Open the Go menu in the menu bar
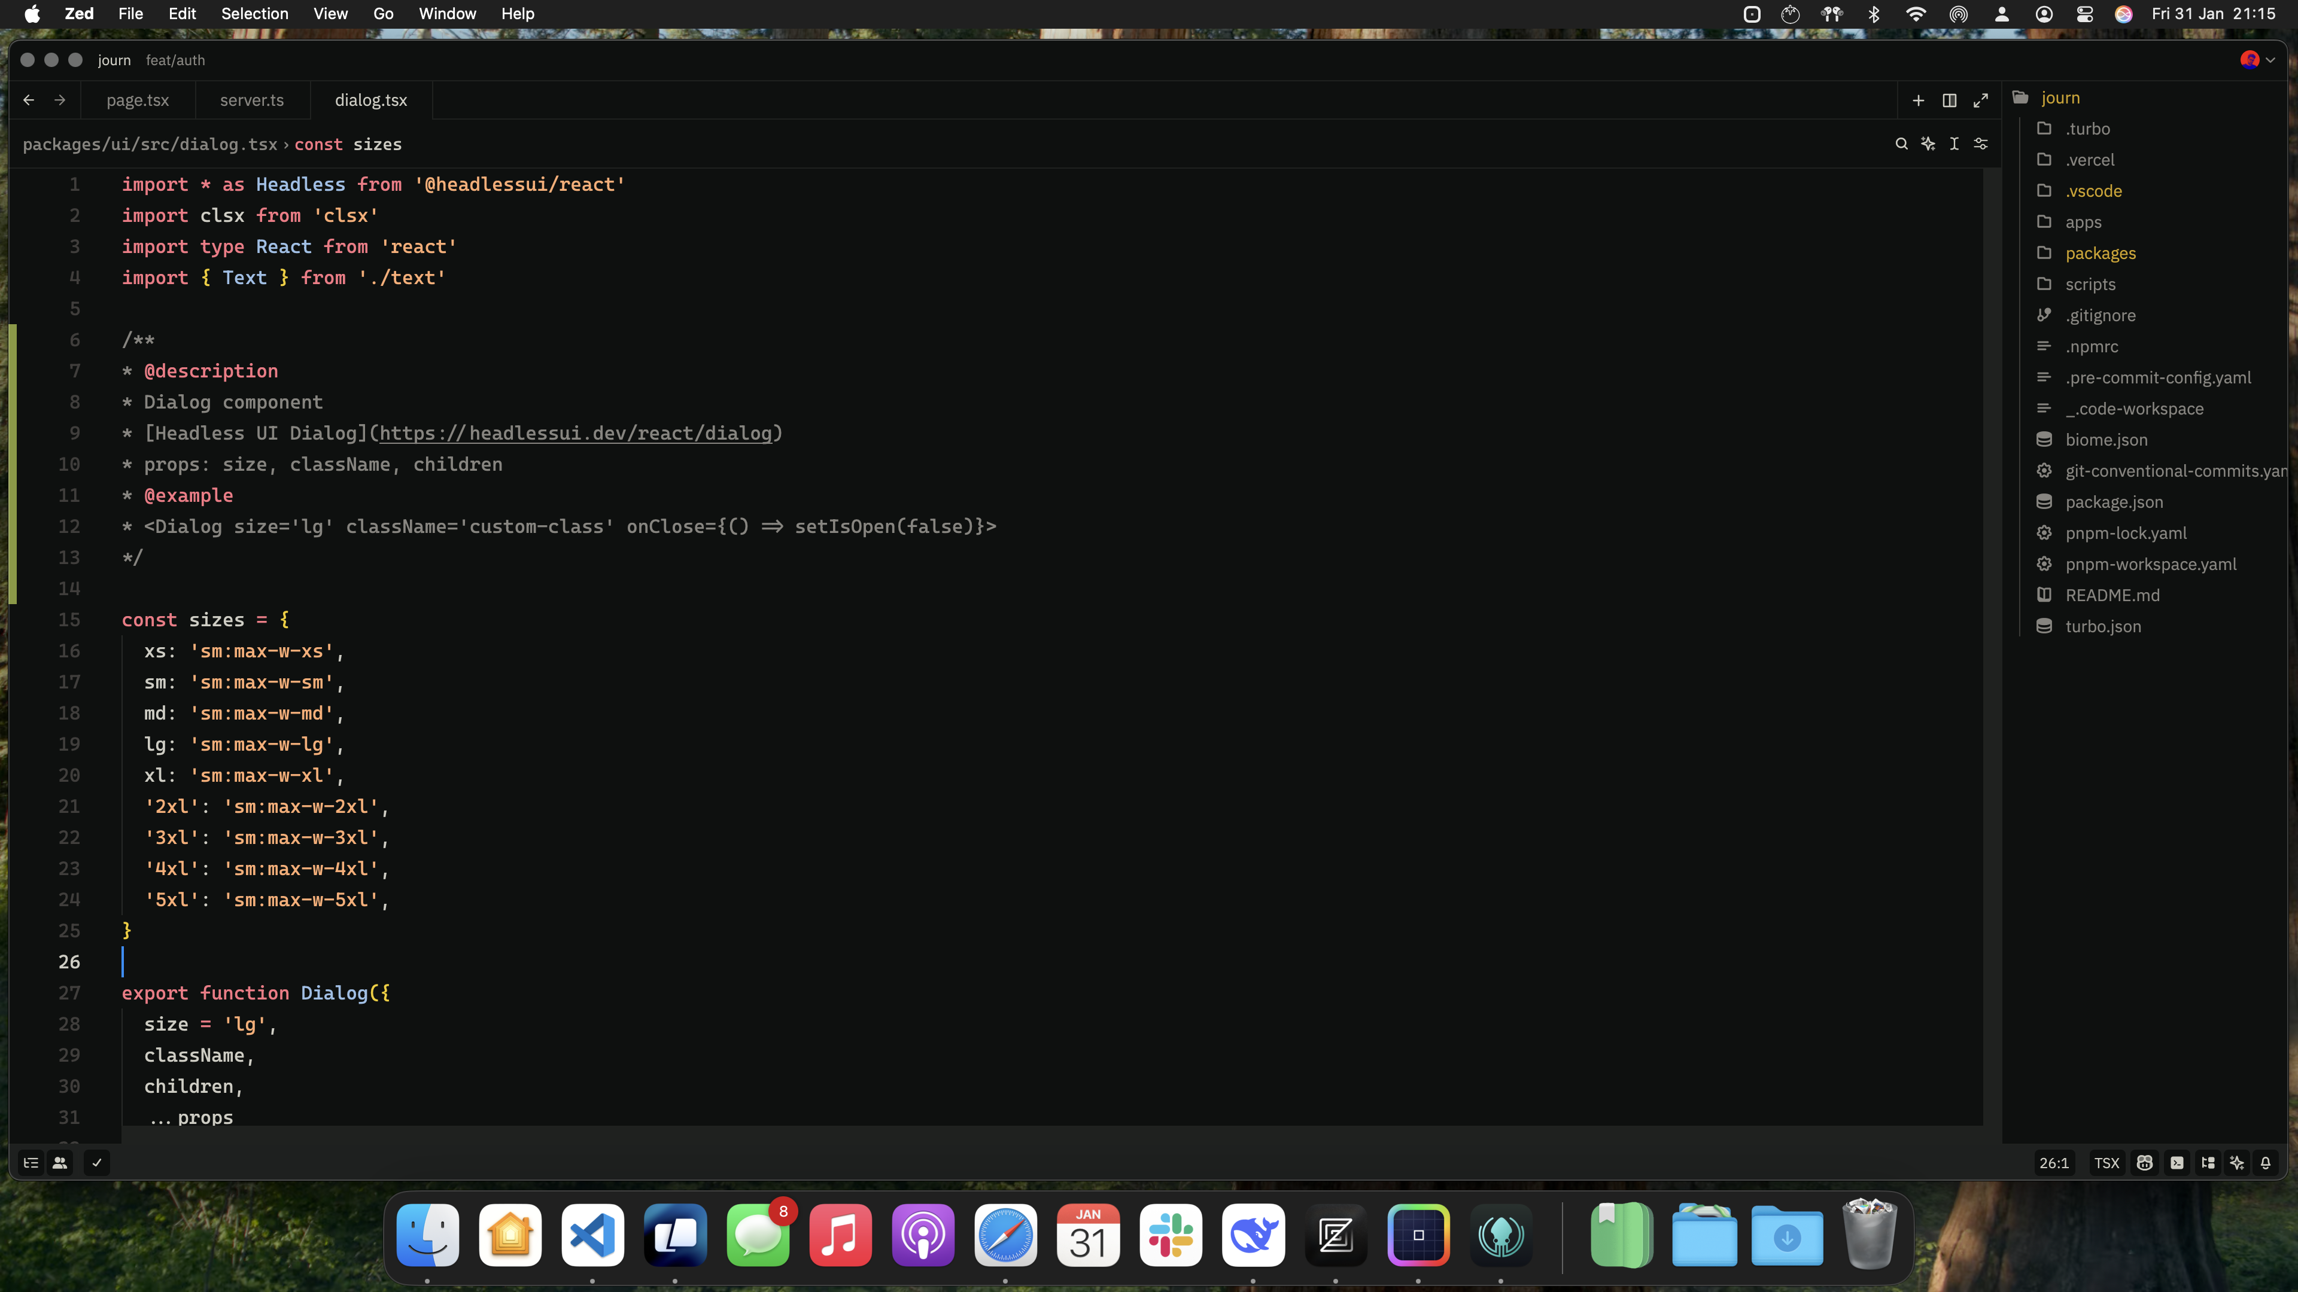2298x1292 pixels. point(384,13)
